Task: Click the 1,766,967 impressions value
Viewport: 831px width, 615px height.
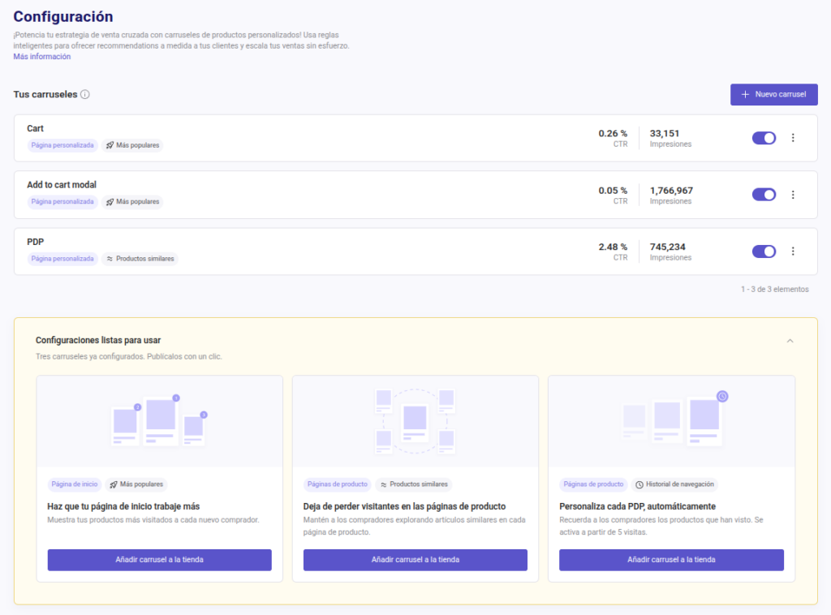Action: (671, 191)
